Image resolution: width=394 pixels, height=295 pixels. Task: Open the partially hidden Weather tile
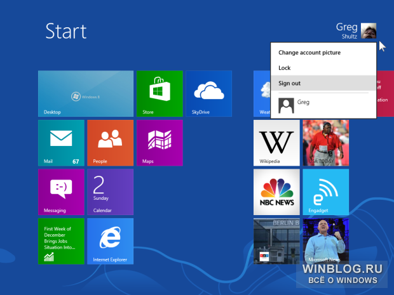(x=262, y=93)
